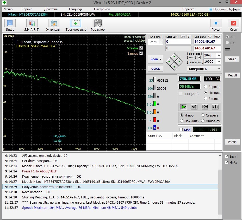Click the Просмотр буфера icon
The image size is (242, 220).
click(211, 9)
